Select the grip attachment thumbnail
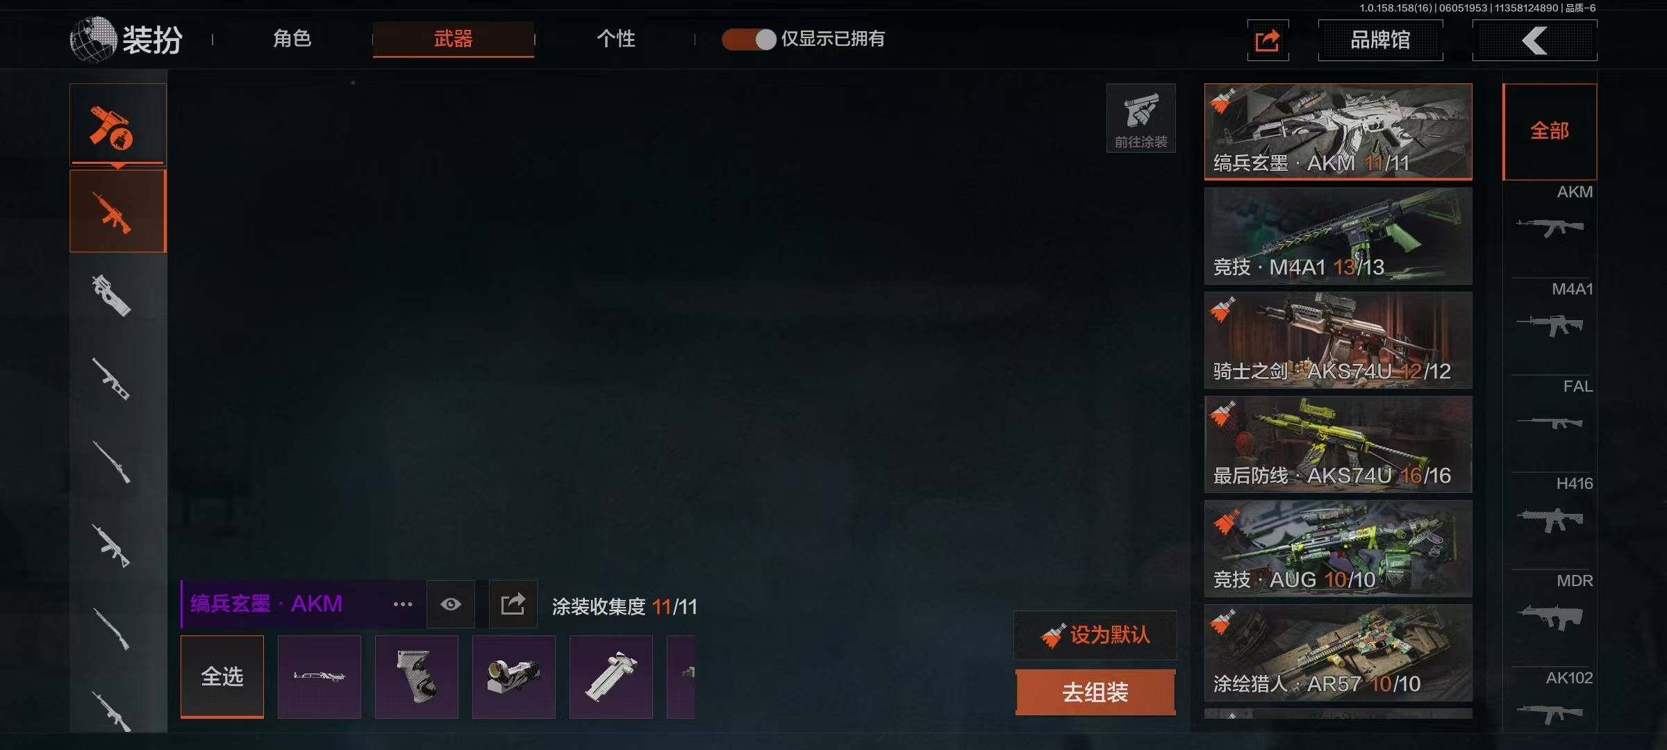Image resolution: width=1667 pixels, height=750 pixels. (416, 676)
